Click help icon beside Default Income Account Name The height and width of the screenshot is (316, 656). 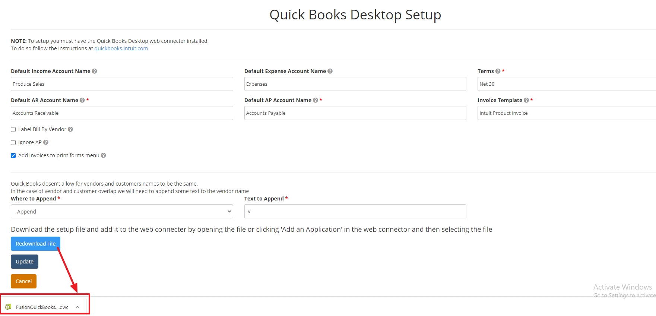click(95, 71)
